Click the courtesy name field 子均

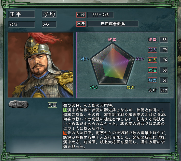point(49,14)
